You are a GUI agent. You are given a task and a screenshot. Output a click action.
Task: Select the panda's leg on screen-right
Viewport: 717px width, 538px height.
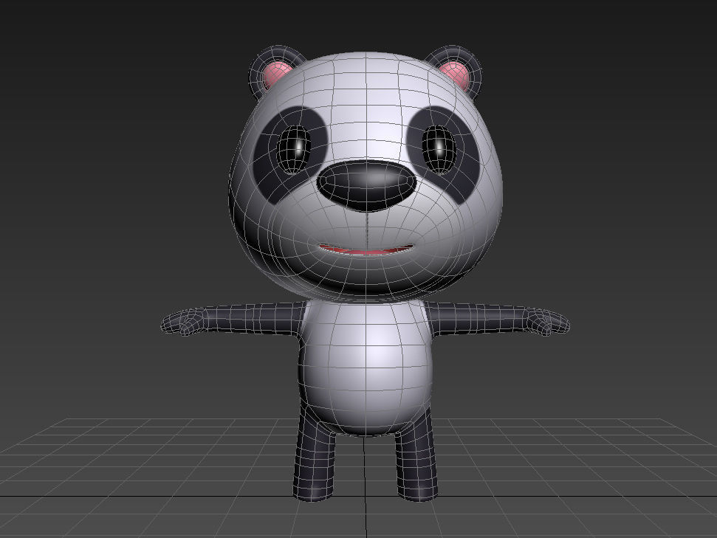click(x=416, y=457)
